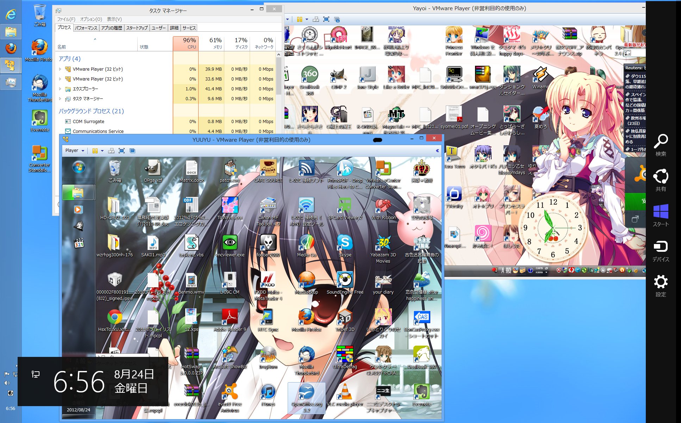Open the Share charm
The width and height of the screenshot is (681, 423).
pyautogui.click(x=661, y=180)
